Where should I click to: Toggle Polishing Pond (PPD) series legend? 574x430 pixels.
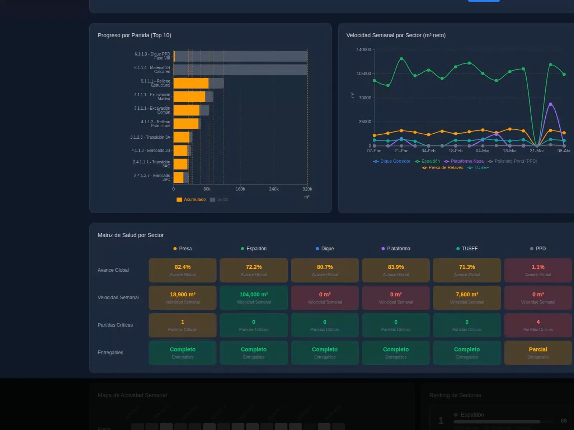tap(512, 161)
